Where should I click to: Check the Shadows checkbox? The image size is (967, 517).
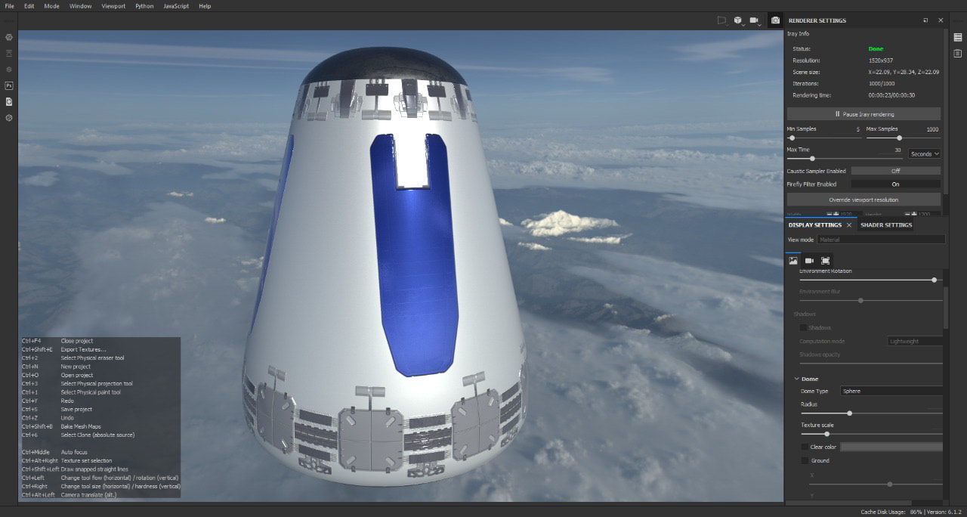point(803,327)
